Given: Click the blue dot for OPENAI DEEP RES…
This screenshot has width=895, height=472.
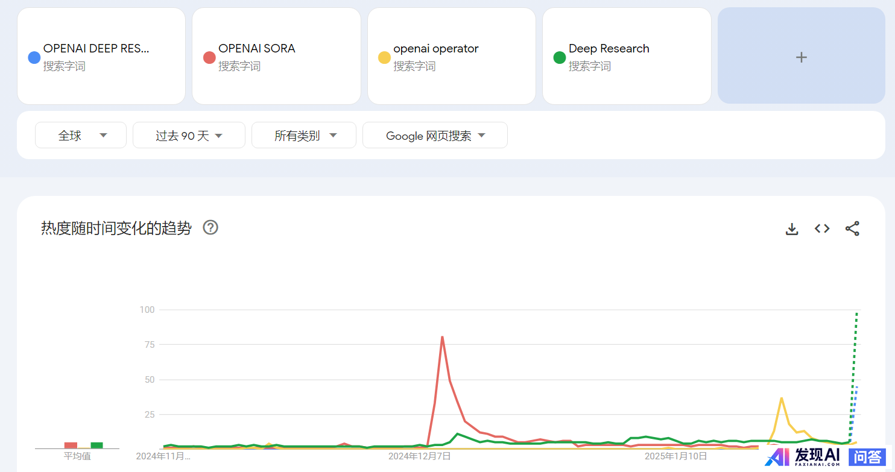Looking at the screenshot, I should click(34, 58).
